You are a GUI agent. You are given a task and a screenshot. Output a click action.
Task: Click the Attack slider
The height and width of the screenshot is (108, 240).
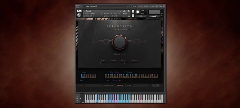click(x=104, y=63)
